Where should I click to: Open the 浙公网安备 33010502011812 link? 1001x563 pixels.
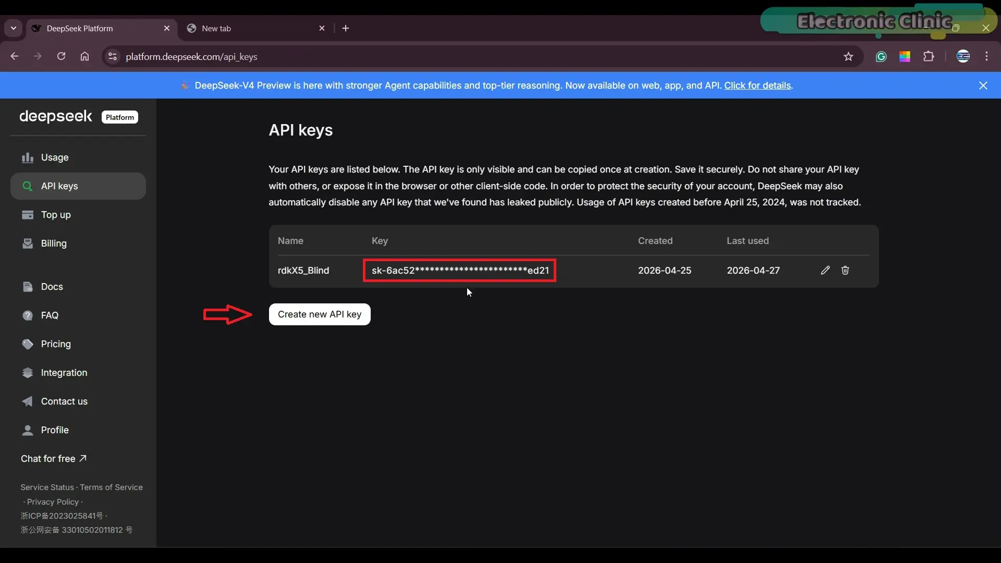click(77, 530)
